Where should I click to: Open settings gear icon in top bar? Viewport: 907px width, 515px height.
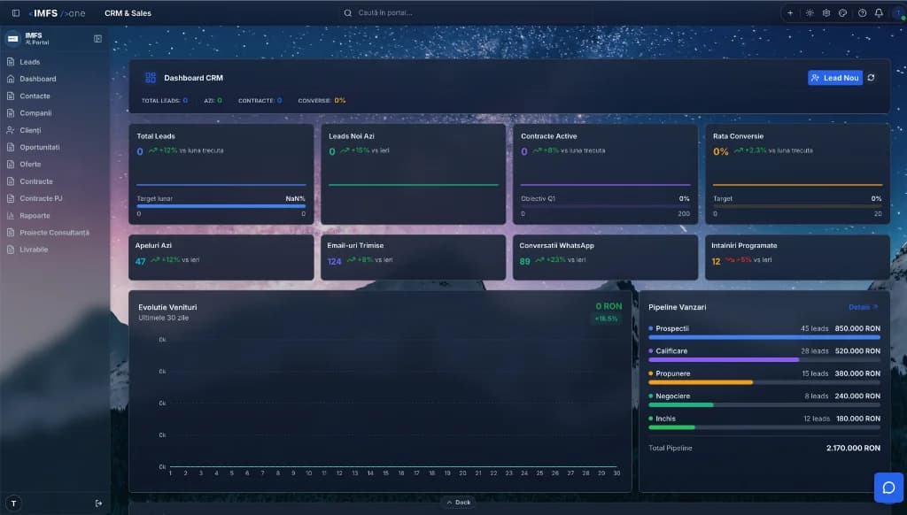[x=826, y=12]
